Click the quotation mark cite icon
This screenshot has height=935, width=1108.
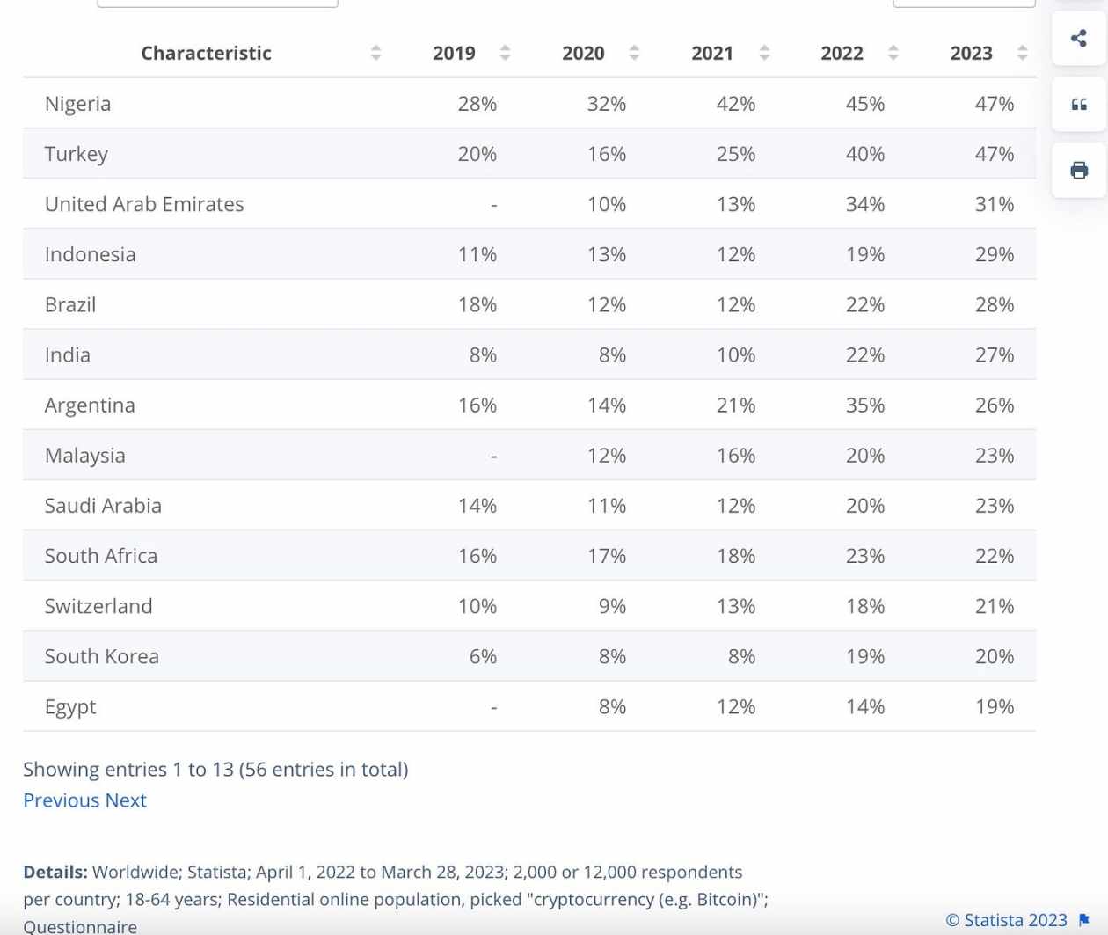[x=1079, y=105]
